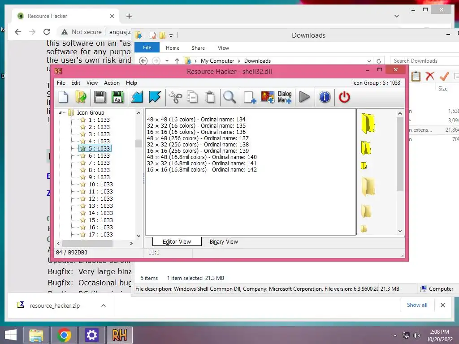Click Show all downloads button
The image size is (459, 344).
coord(417,305)
